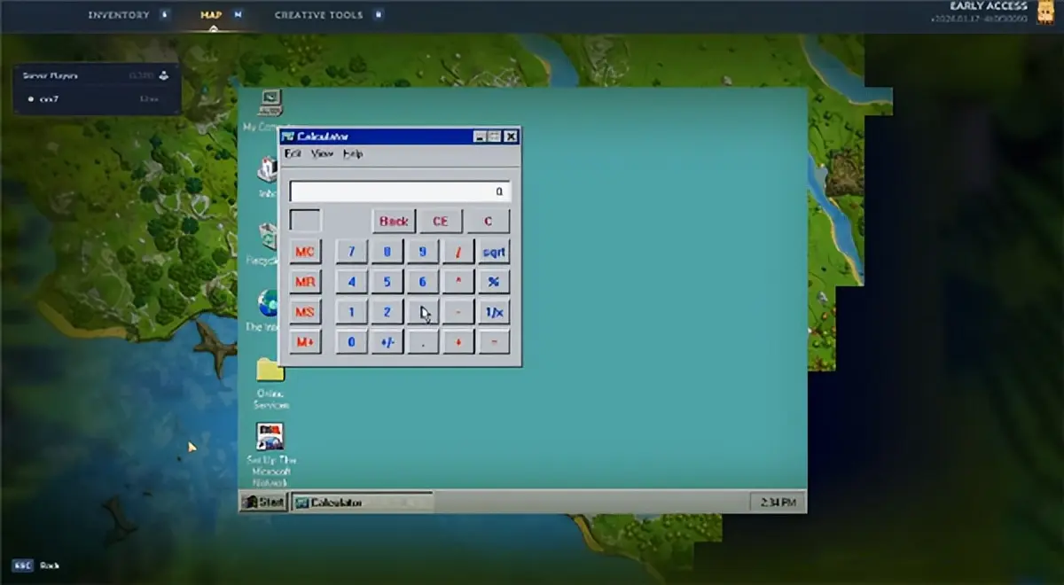Open the Inbox desktop icon

coord(268,170)
